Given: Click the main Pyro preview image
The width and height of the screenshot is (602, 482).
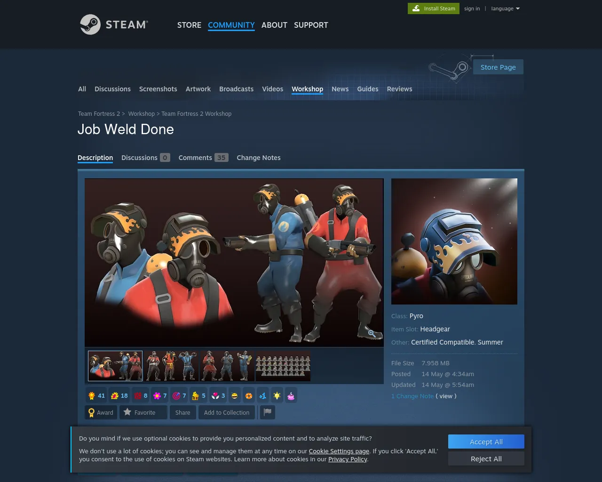Looking at the screenshot, I should coord(234,263).
